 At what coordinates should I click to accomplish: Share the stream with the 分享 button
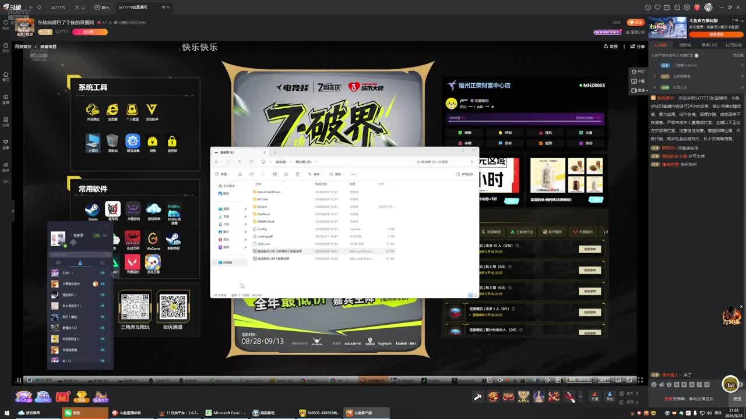pos(638,47)
